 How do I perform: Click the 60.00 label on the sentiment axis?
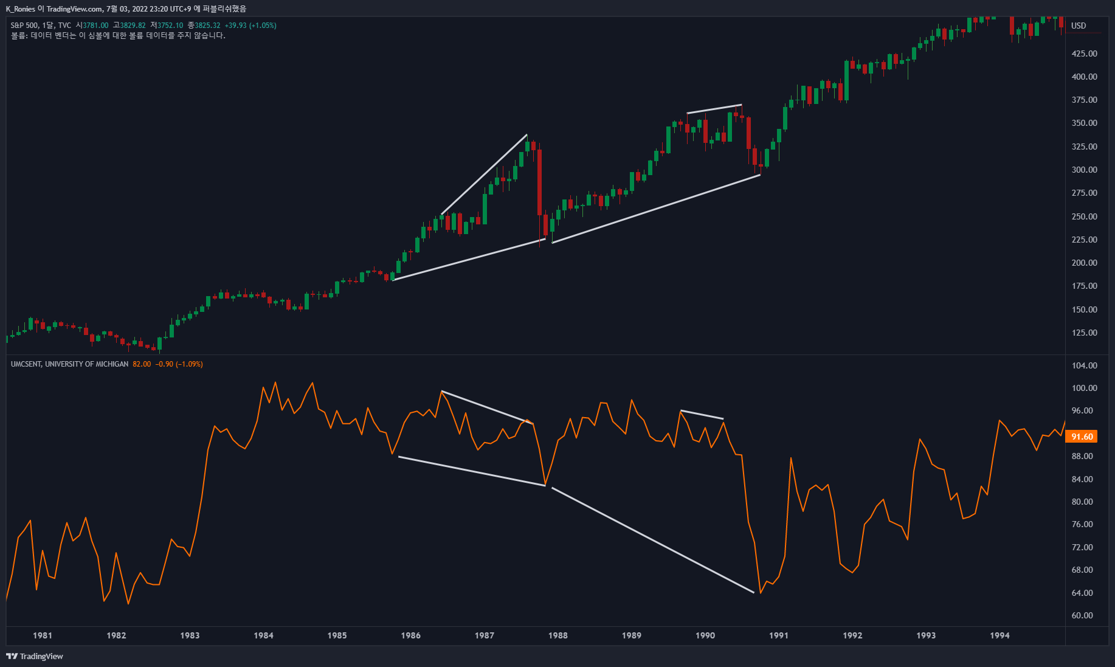tap(1082, 615)
